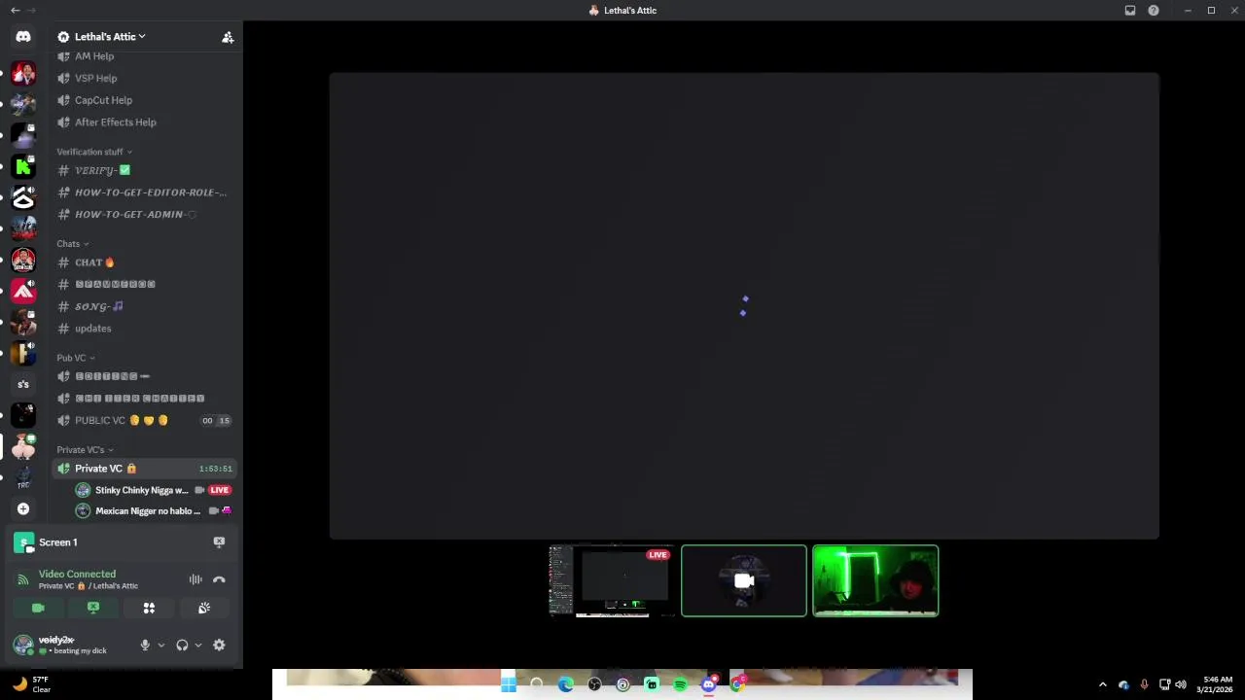Open the "s's" server in sidebar
Image resolution: width=1245 pixels, height=700 pixels.
coord(23,384)
